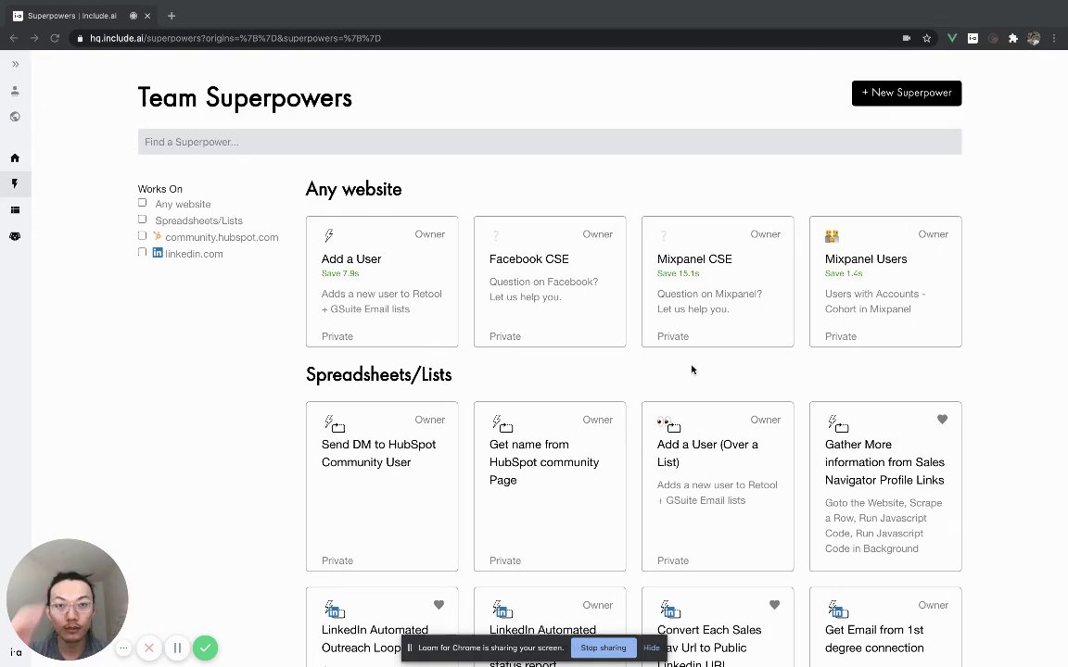Screen dimensions: 1068x667
Task: Reload the page
Action: [55, 38]
